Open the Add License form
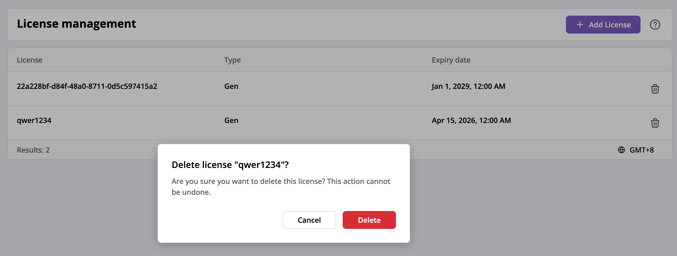Viewport: 677px width, 256px height. click(603, 25)
